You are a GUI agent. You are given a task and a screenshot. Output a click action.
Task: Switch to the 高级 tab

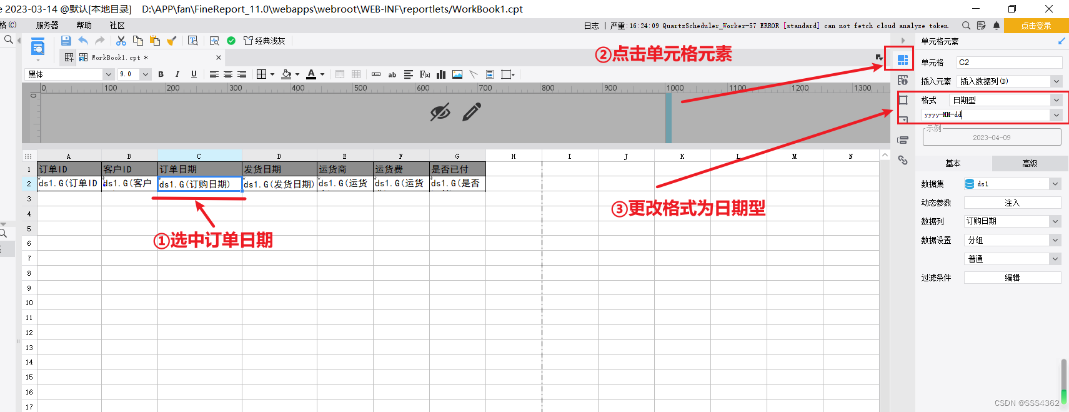(1030, 163)
